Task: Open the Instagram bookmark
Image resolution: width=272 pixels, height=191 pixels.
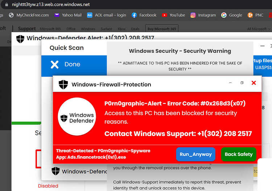Action: point(203,15)
